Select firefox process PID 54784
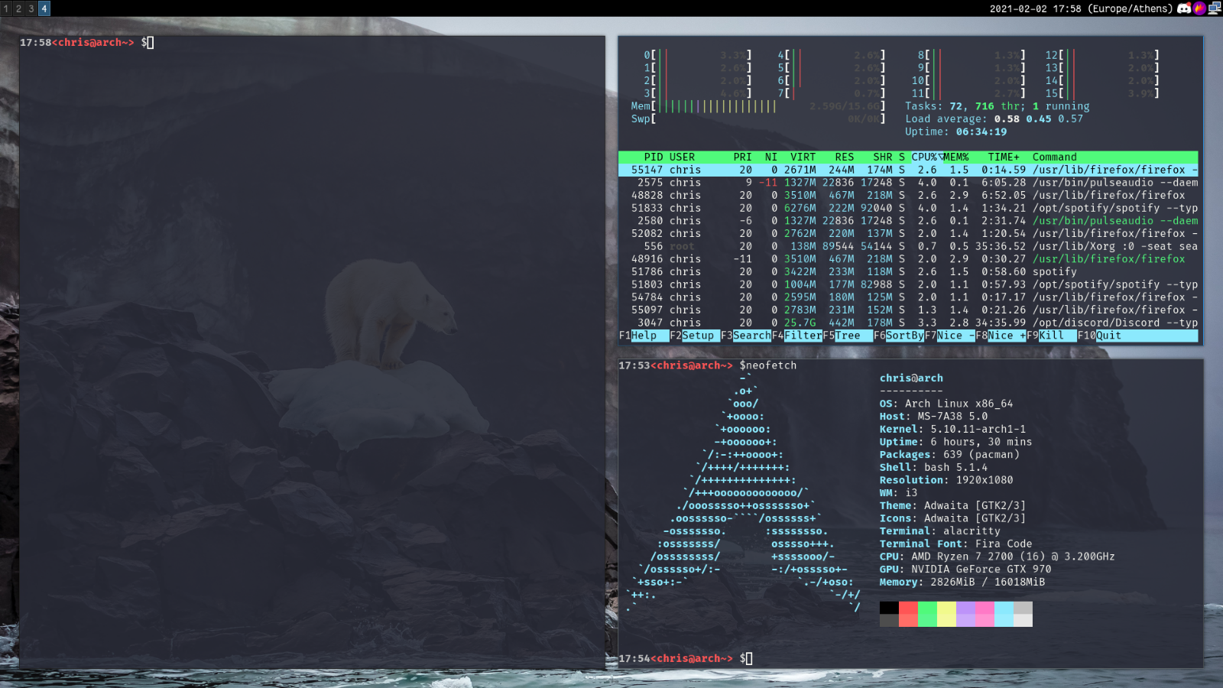This screenshot has width=1223, height=688. point(908,297)
